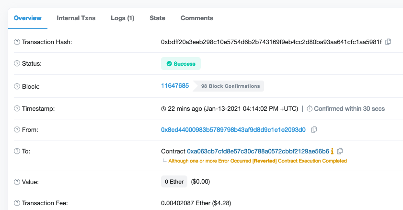
Task: Click the green Success status badge
Action: point(181,63)
